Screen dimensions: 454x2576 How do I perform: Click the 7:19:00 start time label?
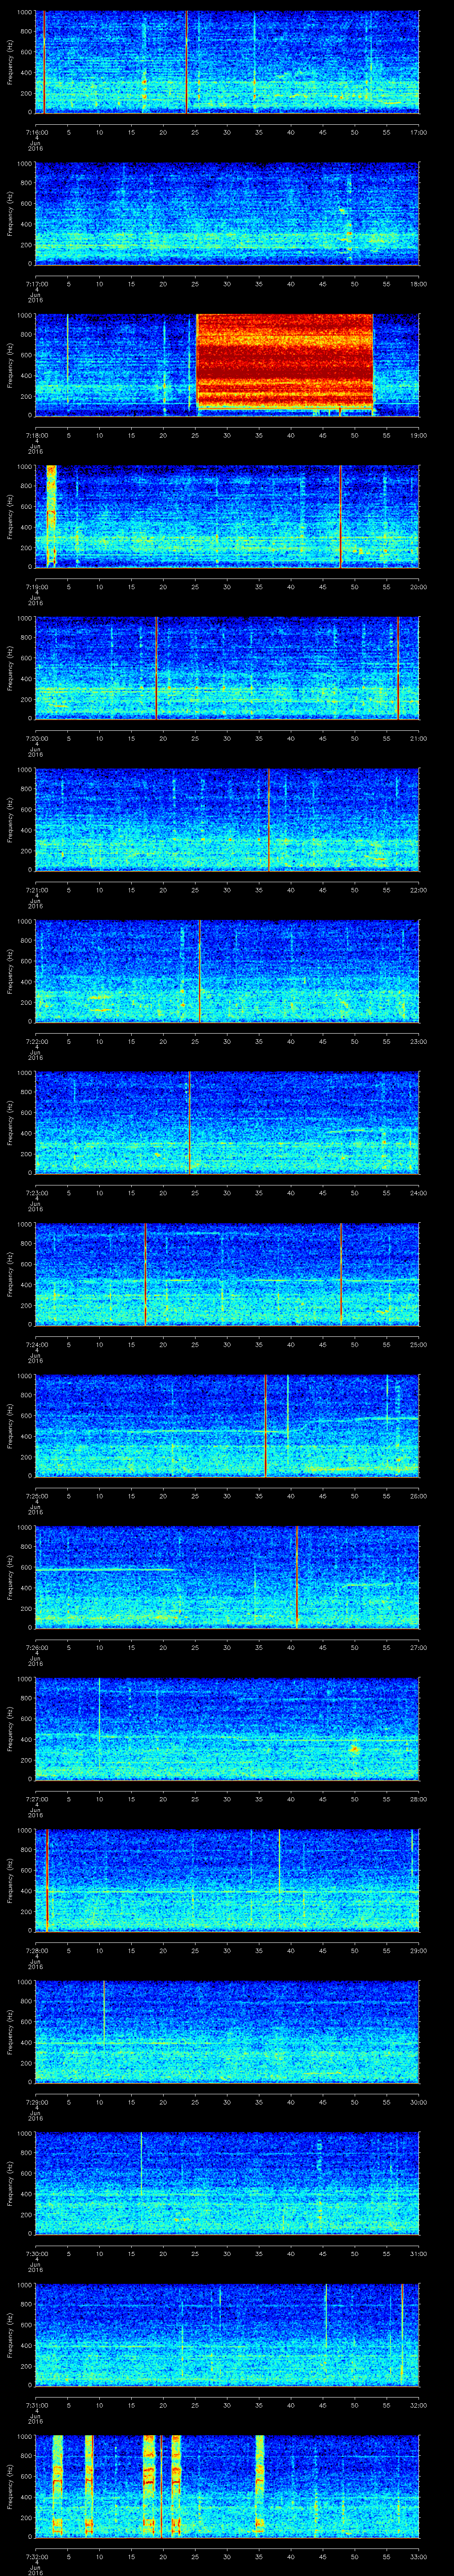pyautogui.click(x=36, y=587)
